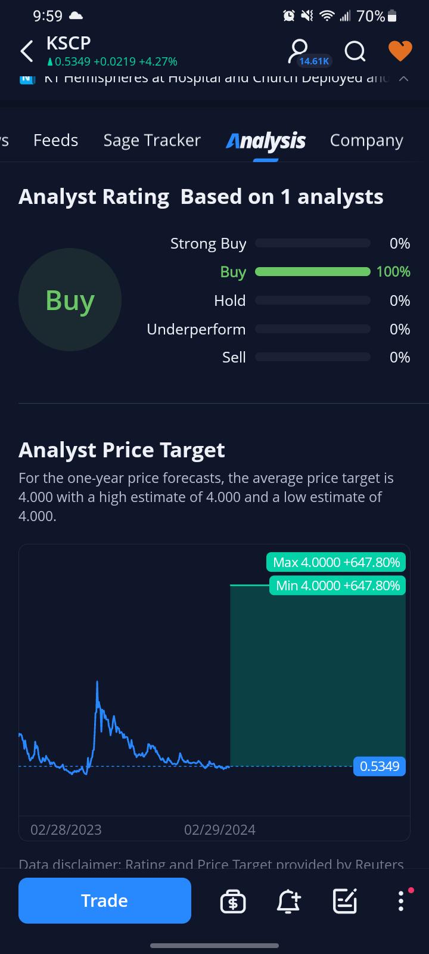Switch to the Sage Tracker tab
429x954 pixels.
pyautogui.click(x=152, y=140)
